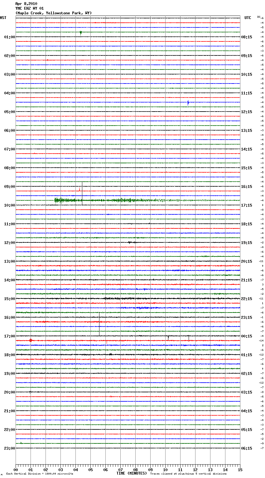Click the "19:00" MST hour label
This screenshot has width=265, height=478.
[10, 374]
